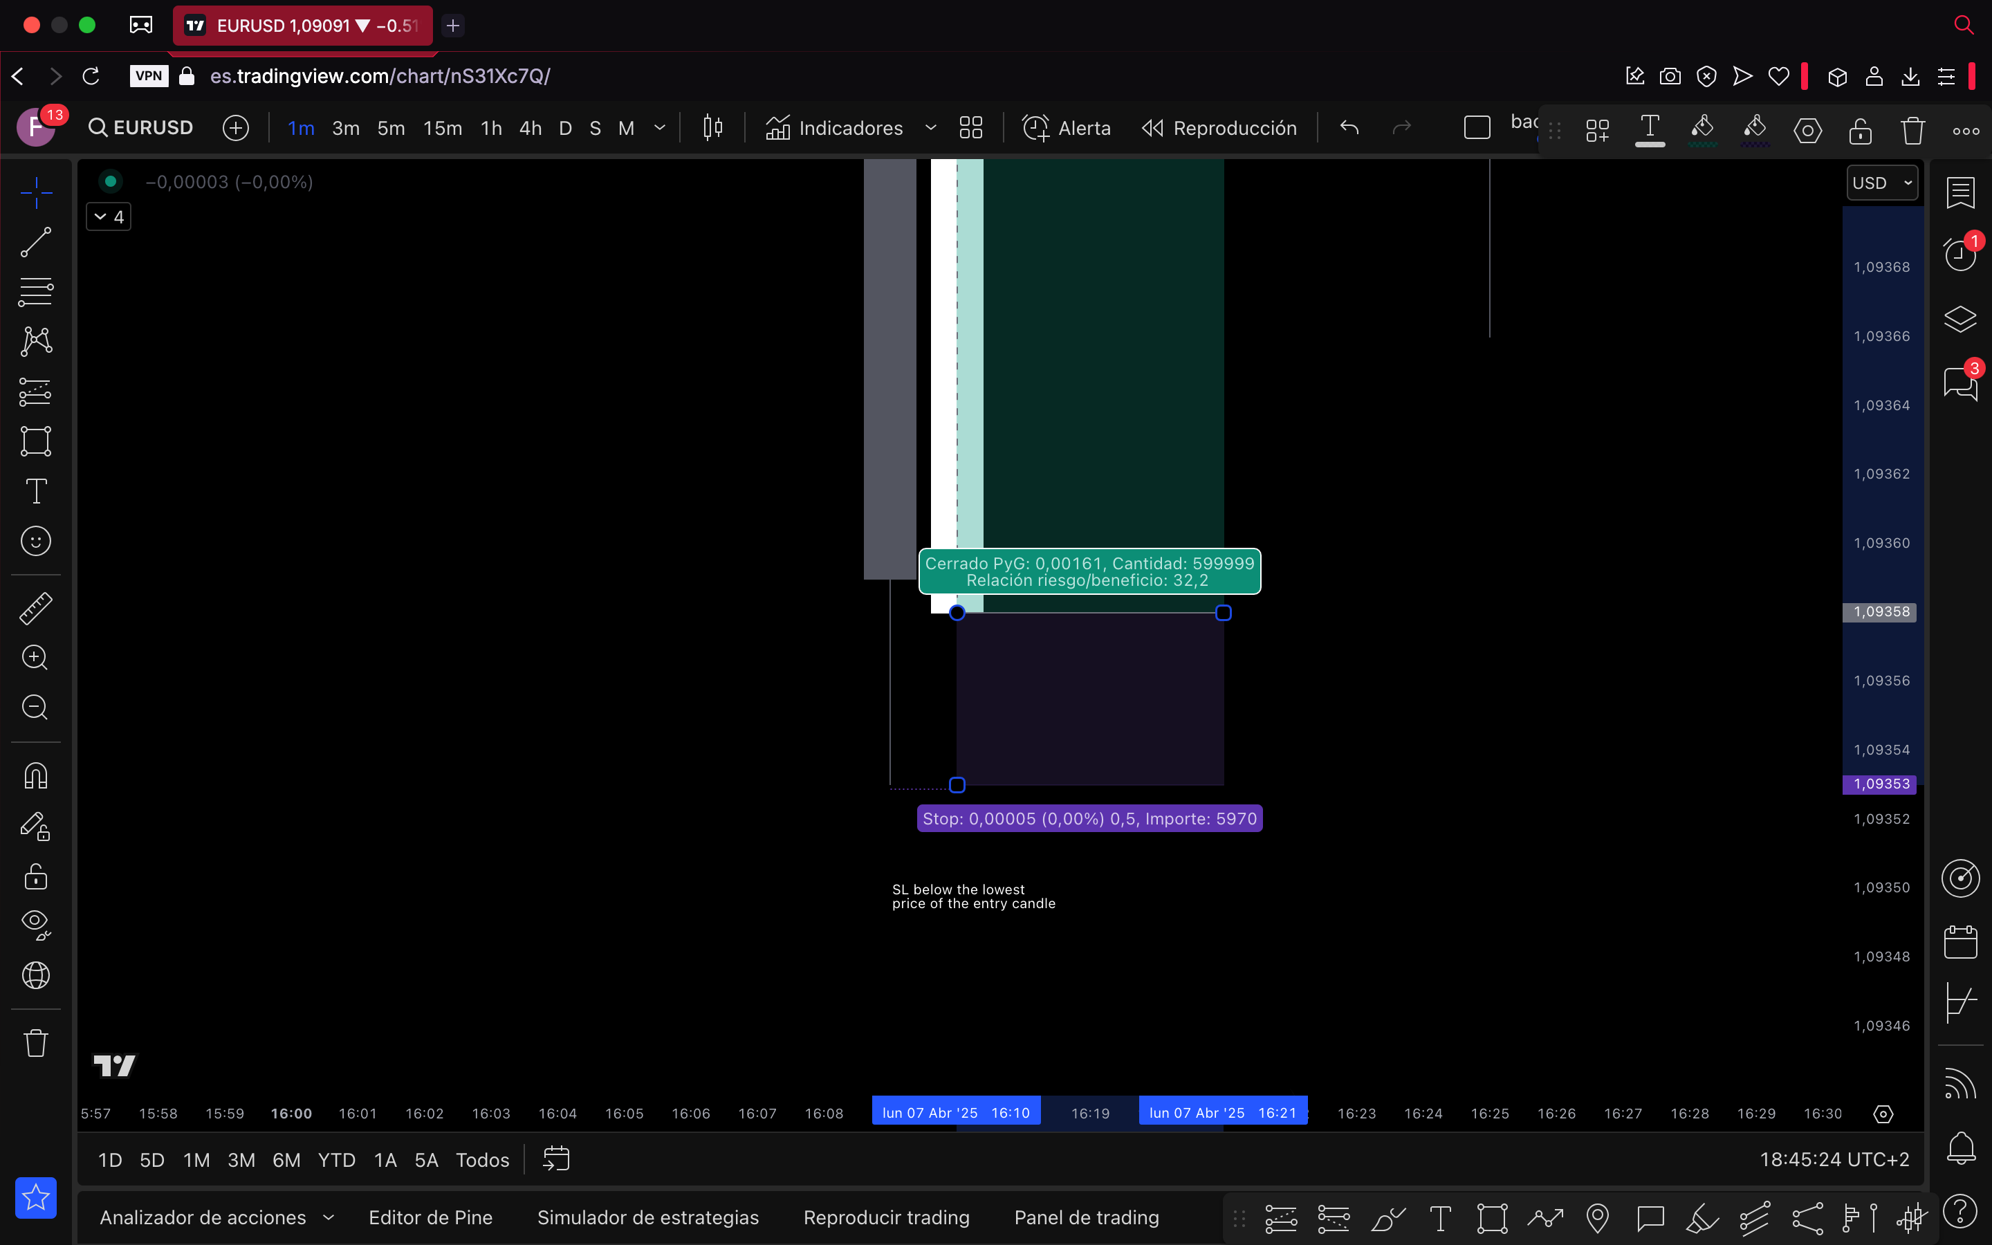Select the crosshair cursor tool
The height and width of the screenshot is (1245, 1992).
click(x=35, y=193)
